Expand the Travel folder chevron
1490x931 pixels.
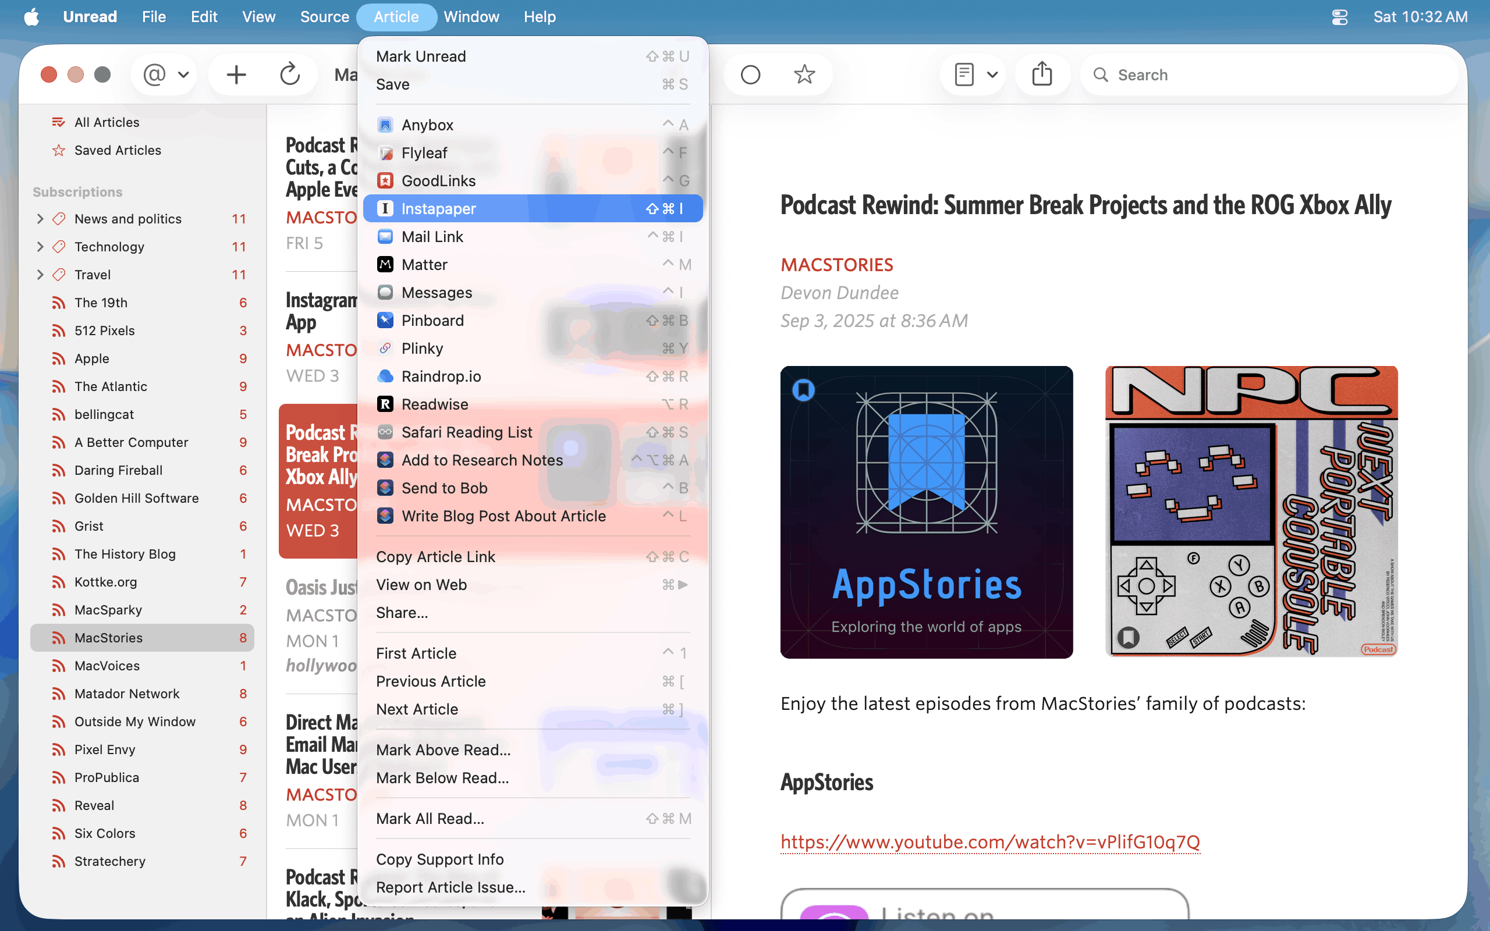40,275
